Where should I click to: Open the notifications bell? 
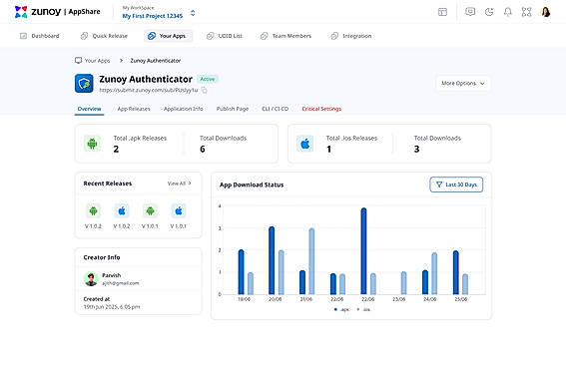(x=508, y=12)
